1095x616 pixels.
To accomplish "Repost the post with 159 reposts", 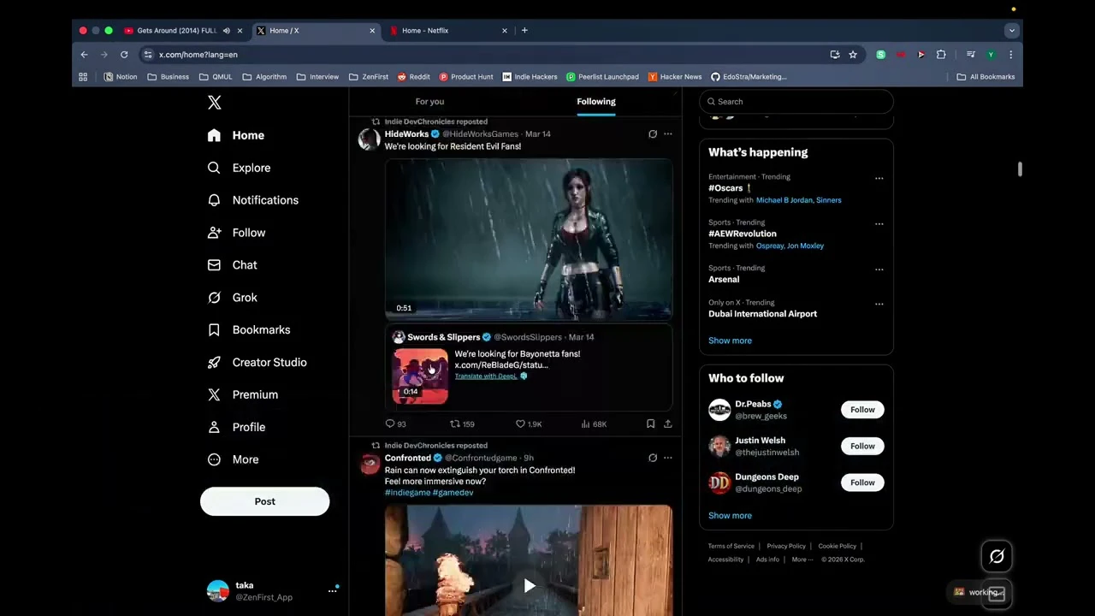I will click(462, 424).
